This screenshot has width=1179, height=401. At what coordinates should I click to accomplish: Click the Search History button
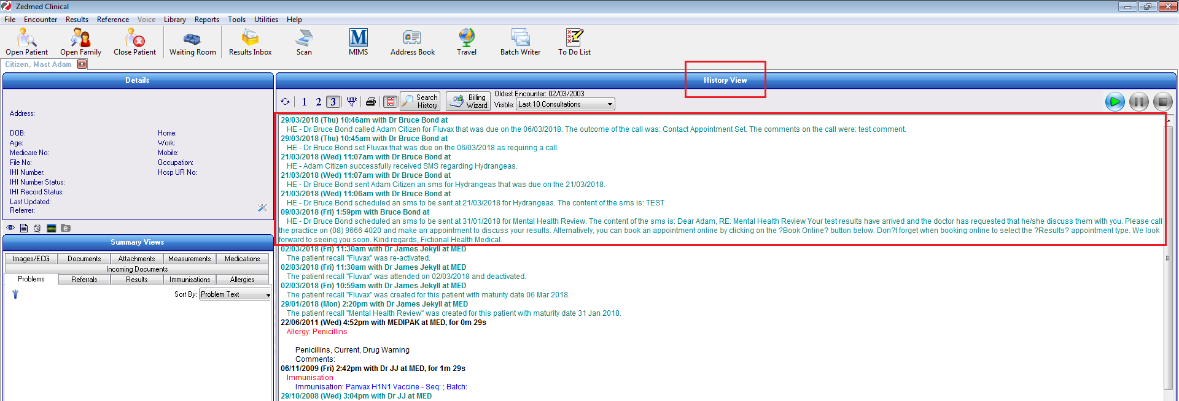click(421, 102)
